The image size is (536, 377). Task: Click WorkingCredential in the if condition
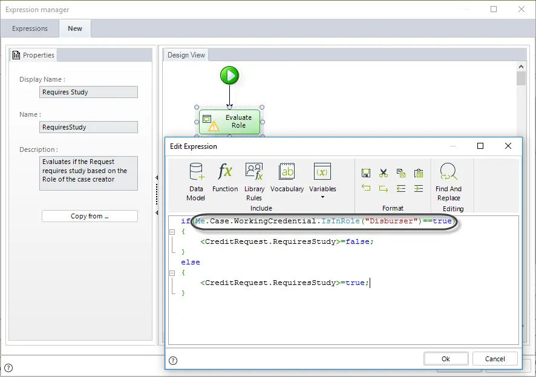click(275, 221)
